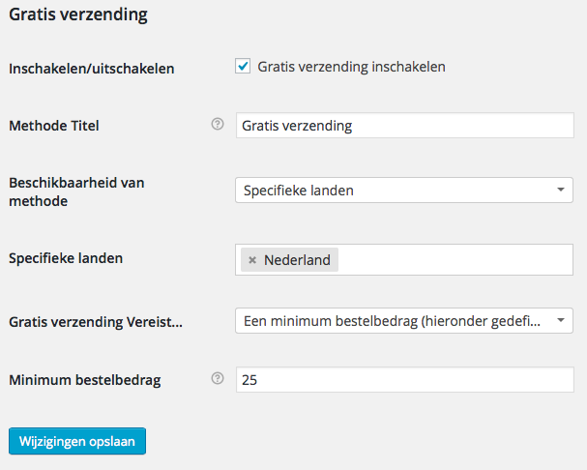Click the Minimum bestelbedrag field with 25

click(x=404, y=380)
